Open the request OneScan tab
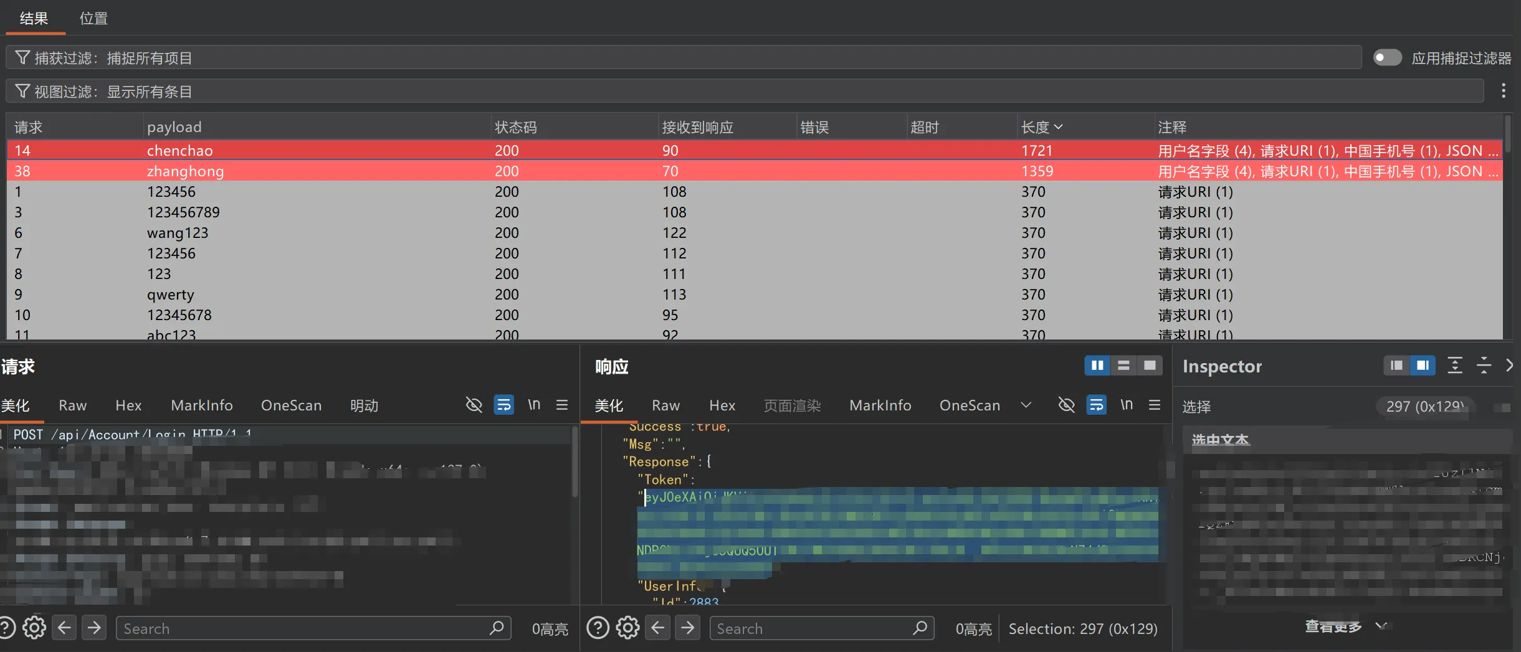This screenshot has width=1521, height=652. [291, 405]
